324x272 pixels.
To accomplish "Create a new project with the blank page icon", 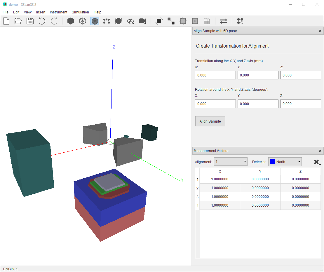I will click(6, 21).
